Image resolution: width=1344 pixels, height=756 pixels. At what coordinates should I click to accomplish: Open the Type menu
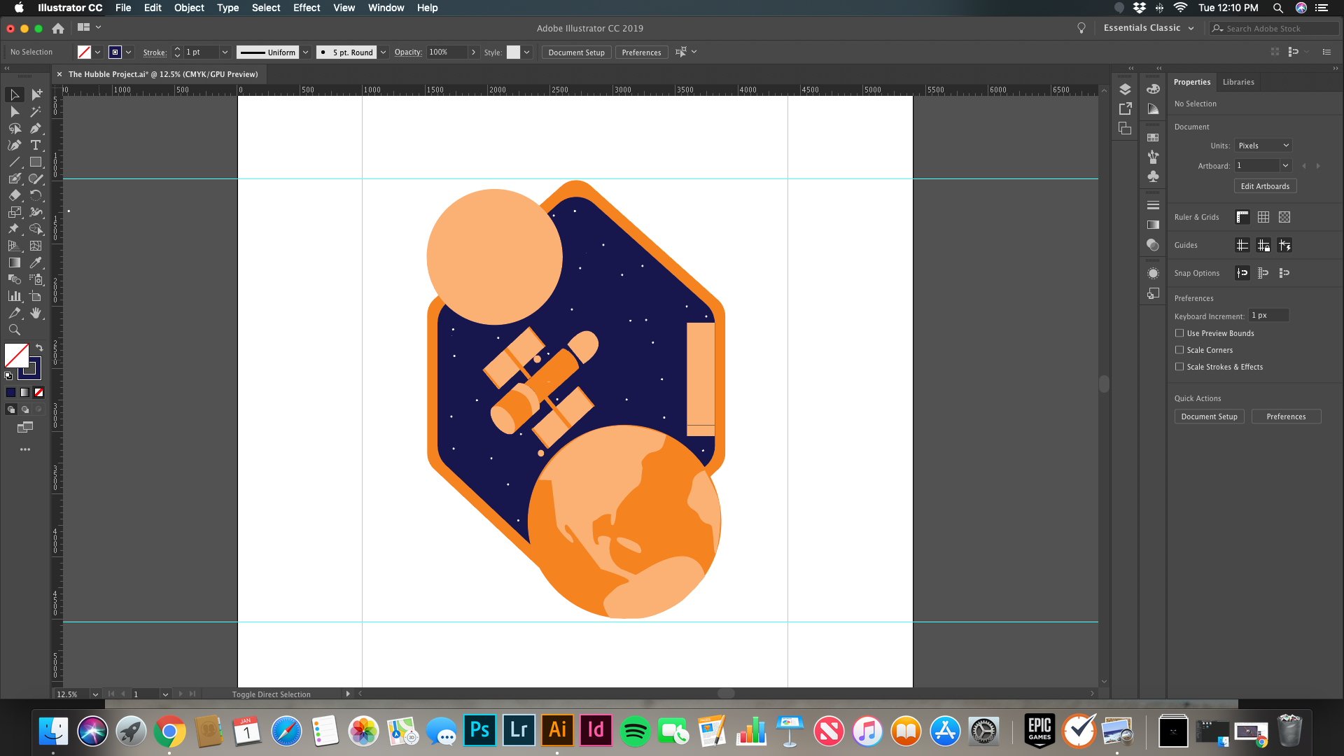point(227,8)
